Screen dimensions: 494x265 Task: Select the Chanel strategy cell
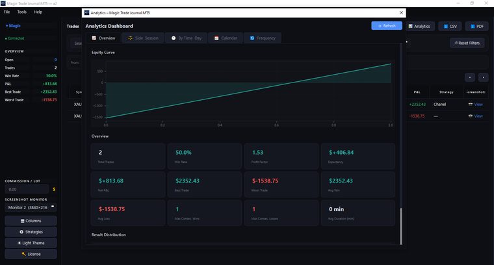tap(439, 104)
